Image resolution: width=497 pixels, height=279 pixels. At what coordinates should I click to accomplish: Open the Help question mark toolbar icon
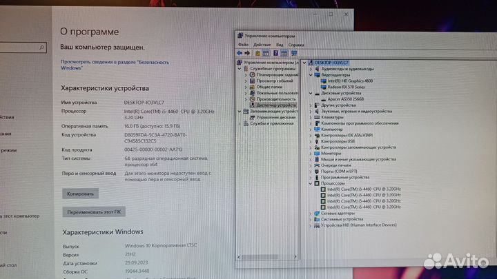[275, 53]
